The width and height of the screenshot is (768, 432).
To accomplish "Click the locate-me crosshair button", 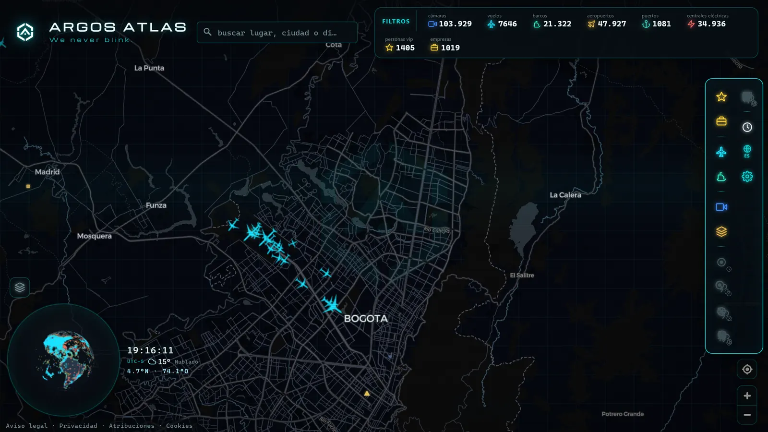I will (747, 369).
